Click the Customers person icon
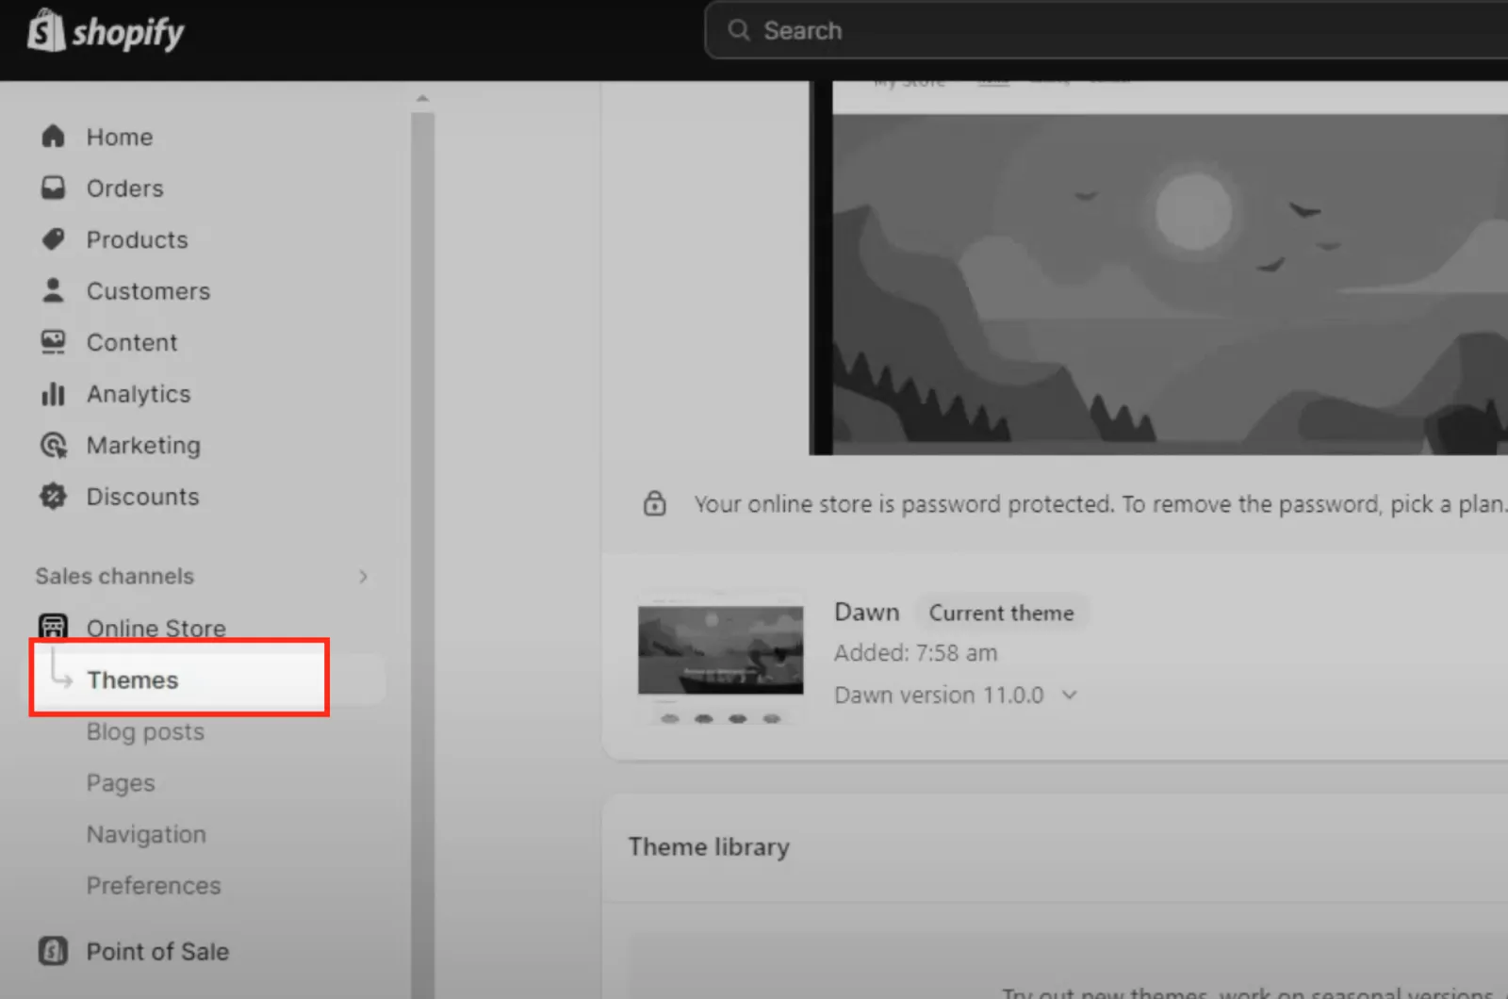The width and height of the screenshot is (1508, 999). pyautogui.click(x=53, y=290)
